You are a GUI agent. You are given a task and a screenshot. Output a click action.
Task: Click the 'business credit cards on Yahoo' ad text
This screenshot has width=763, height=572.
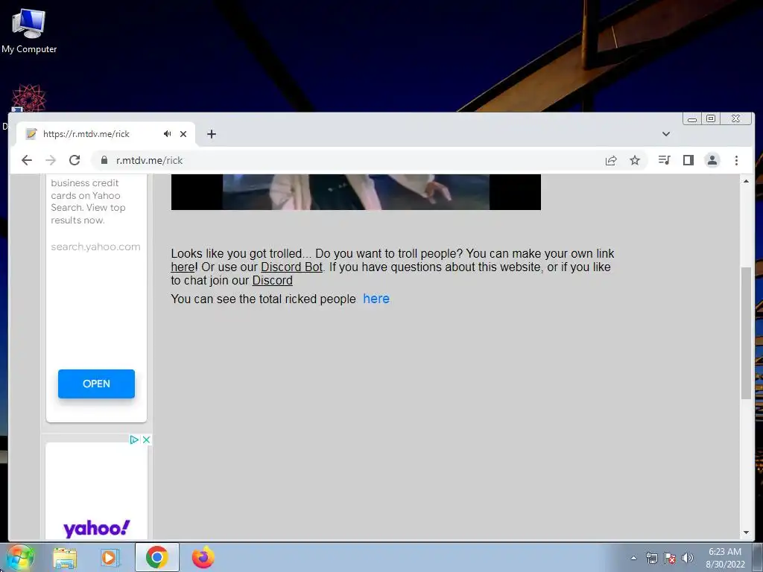pos(88,201)
